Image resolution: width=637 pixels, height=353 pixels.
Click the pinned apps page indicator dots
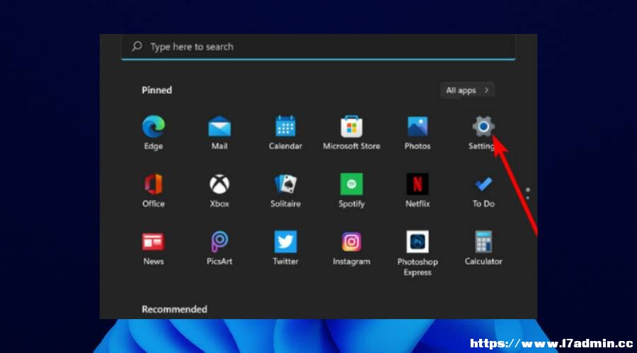tap(527, 193)
